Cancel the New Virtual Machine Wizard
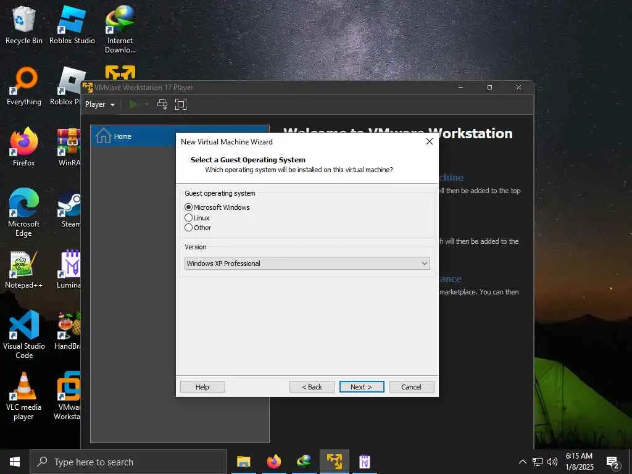The width and height of the screenshot is (632, 474). pyautogui.click(x=412, y=387)
